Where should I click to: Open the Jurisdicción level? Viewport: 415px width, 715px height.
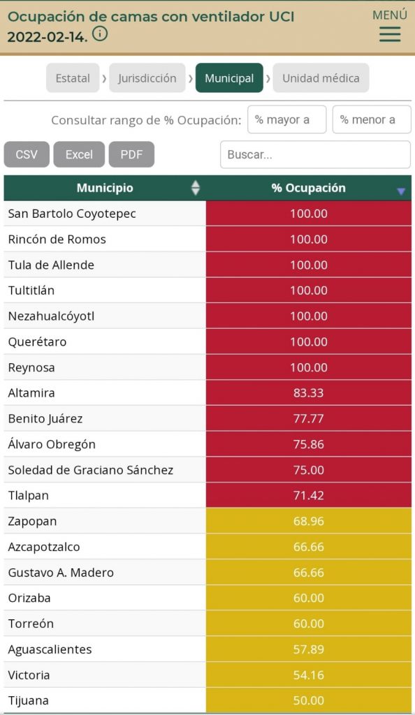tap(147, 78)
